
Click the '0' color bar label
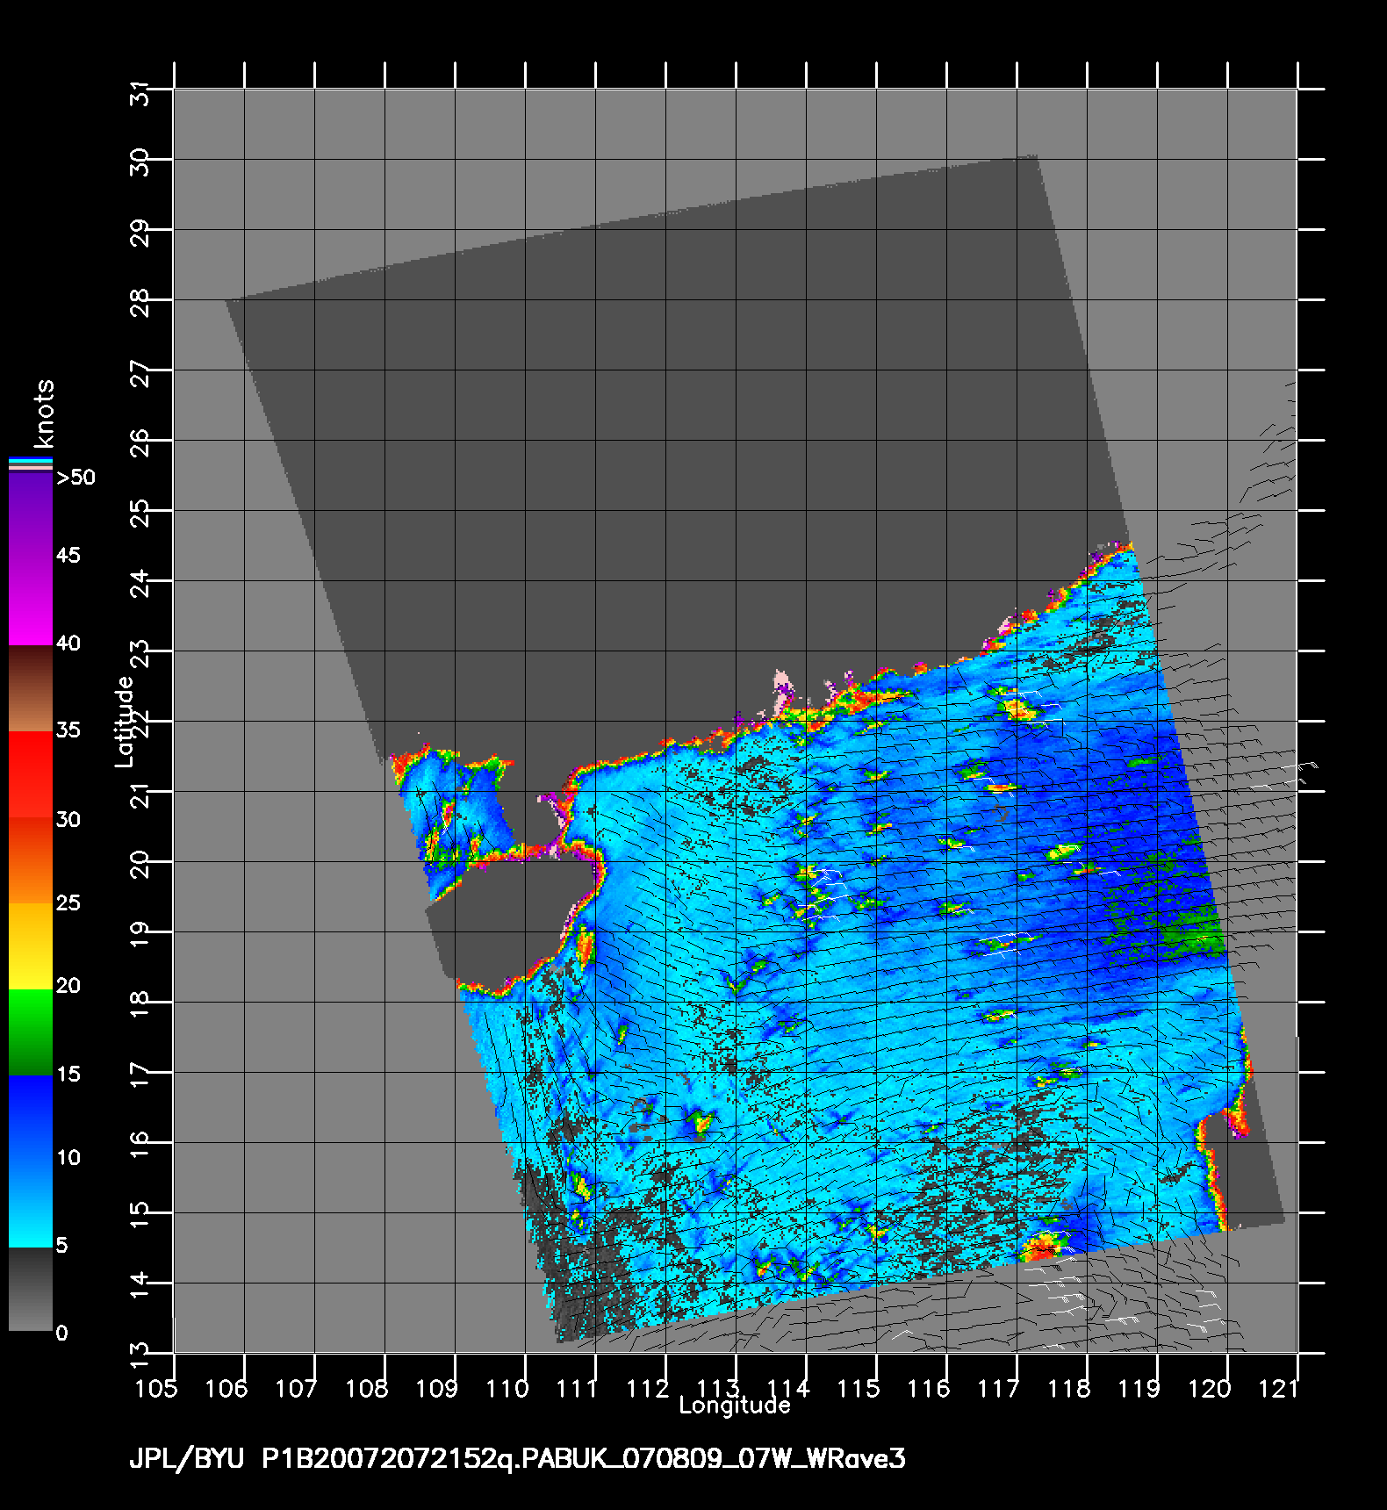point(61,1334)
